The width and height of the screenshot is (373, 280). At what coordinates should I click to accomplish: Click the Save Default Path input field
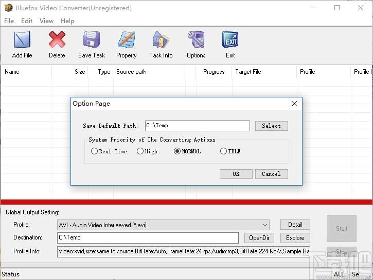click(198, 126)
